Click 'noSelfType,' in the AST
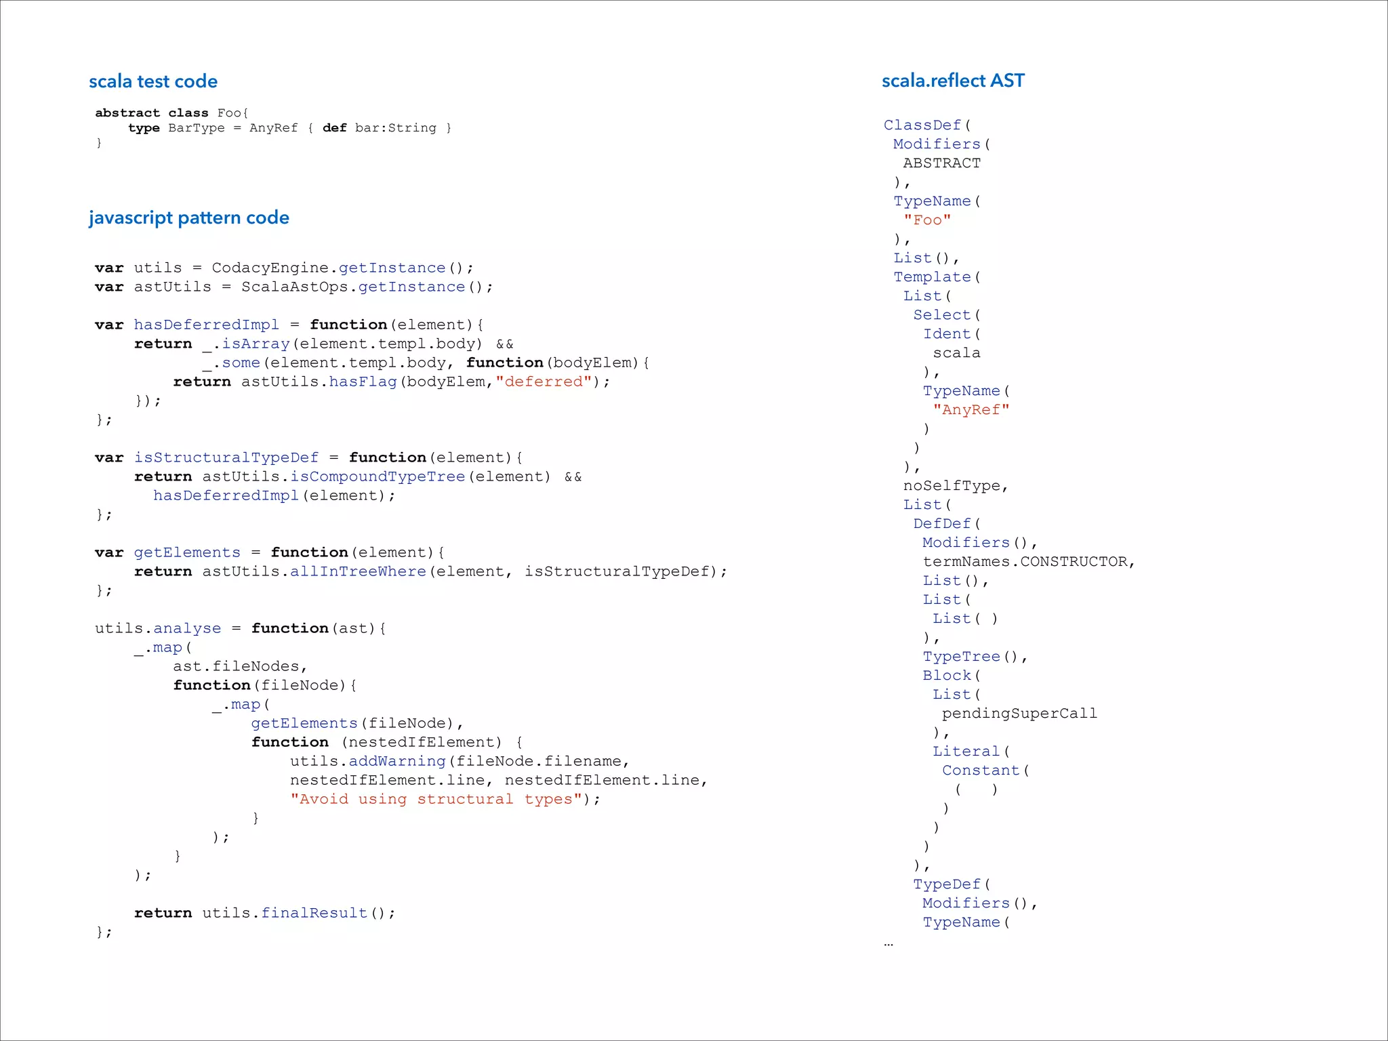 pos(956,486)
